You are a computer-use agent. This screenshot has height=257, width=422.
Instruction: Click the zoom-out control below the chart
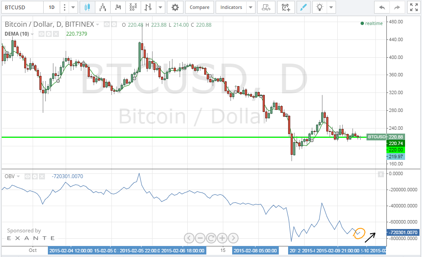click(x=200, y=238)
